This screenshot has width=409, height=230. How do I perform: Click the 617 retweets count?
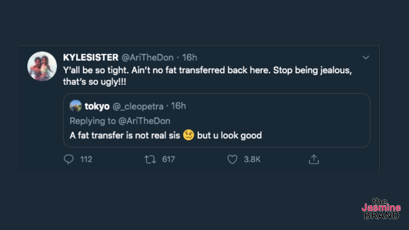[168, 159]
